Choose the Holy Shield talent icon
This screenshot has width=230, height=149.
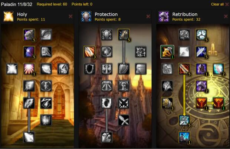point(106,137)
